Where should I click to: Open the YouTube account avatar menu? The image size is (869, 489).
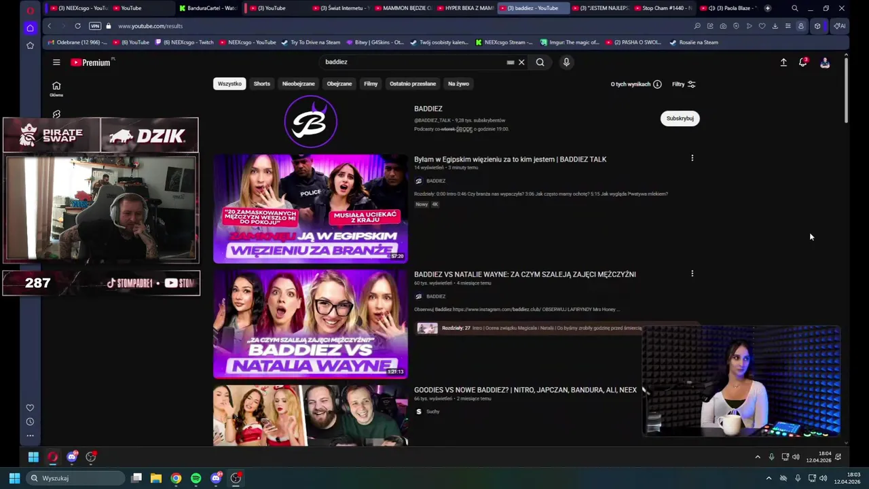pyautogui.click(x=825, y=62)
